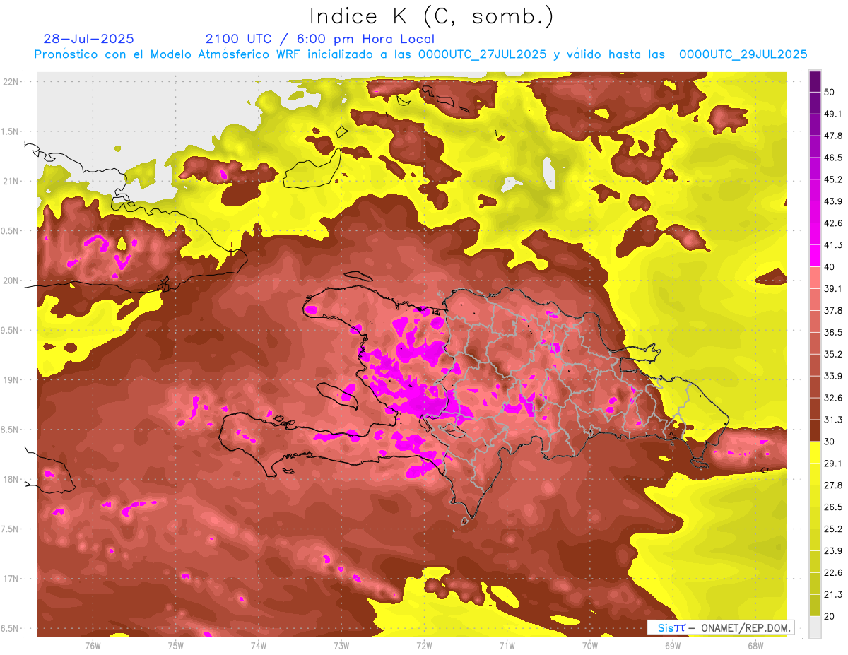The image size is (848, 655).
Task: Click the legend value '32.6'
Action: 834,398
